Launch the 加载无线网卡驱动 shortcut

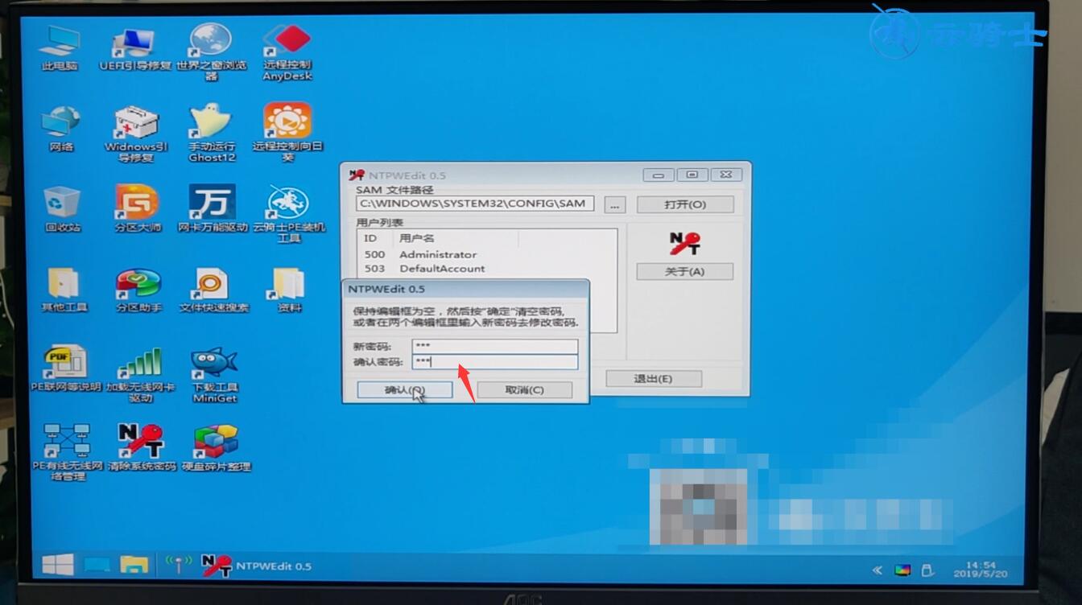coord(140,375)
